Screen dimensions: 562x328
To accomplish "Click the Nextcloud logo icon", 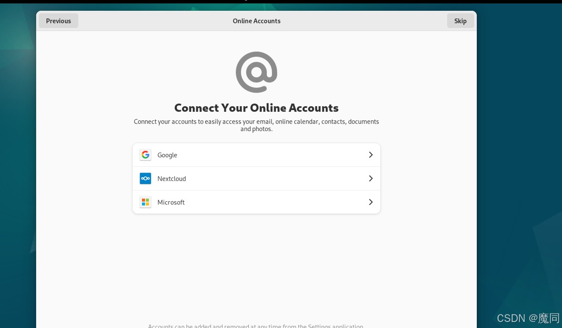I will pyautogui.click(x=145, y=179).
